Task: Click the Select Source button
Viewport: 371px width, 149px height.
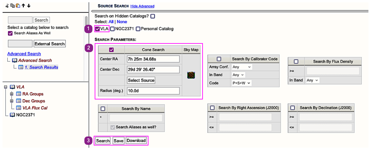Action: [x=141, y=80]
